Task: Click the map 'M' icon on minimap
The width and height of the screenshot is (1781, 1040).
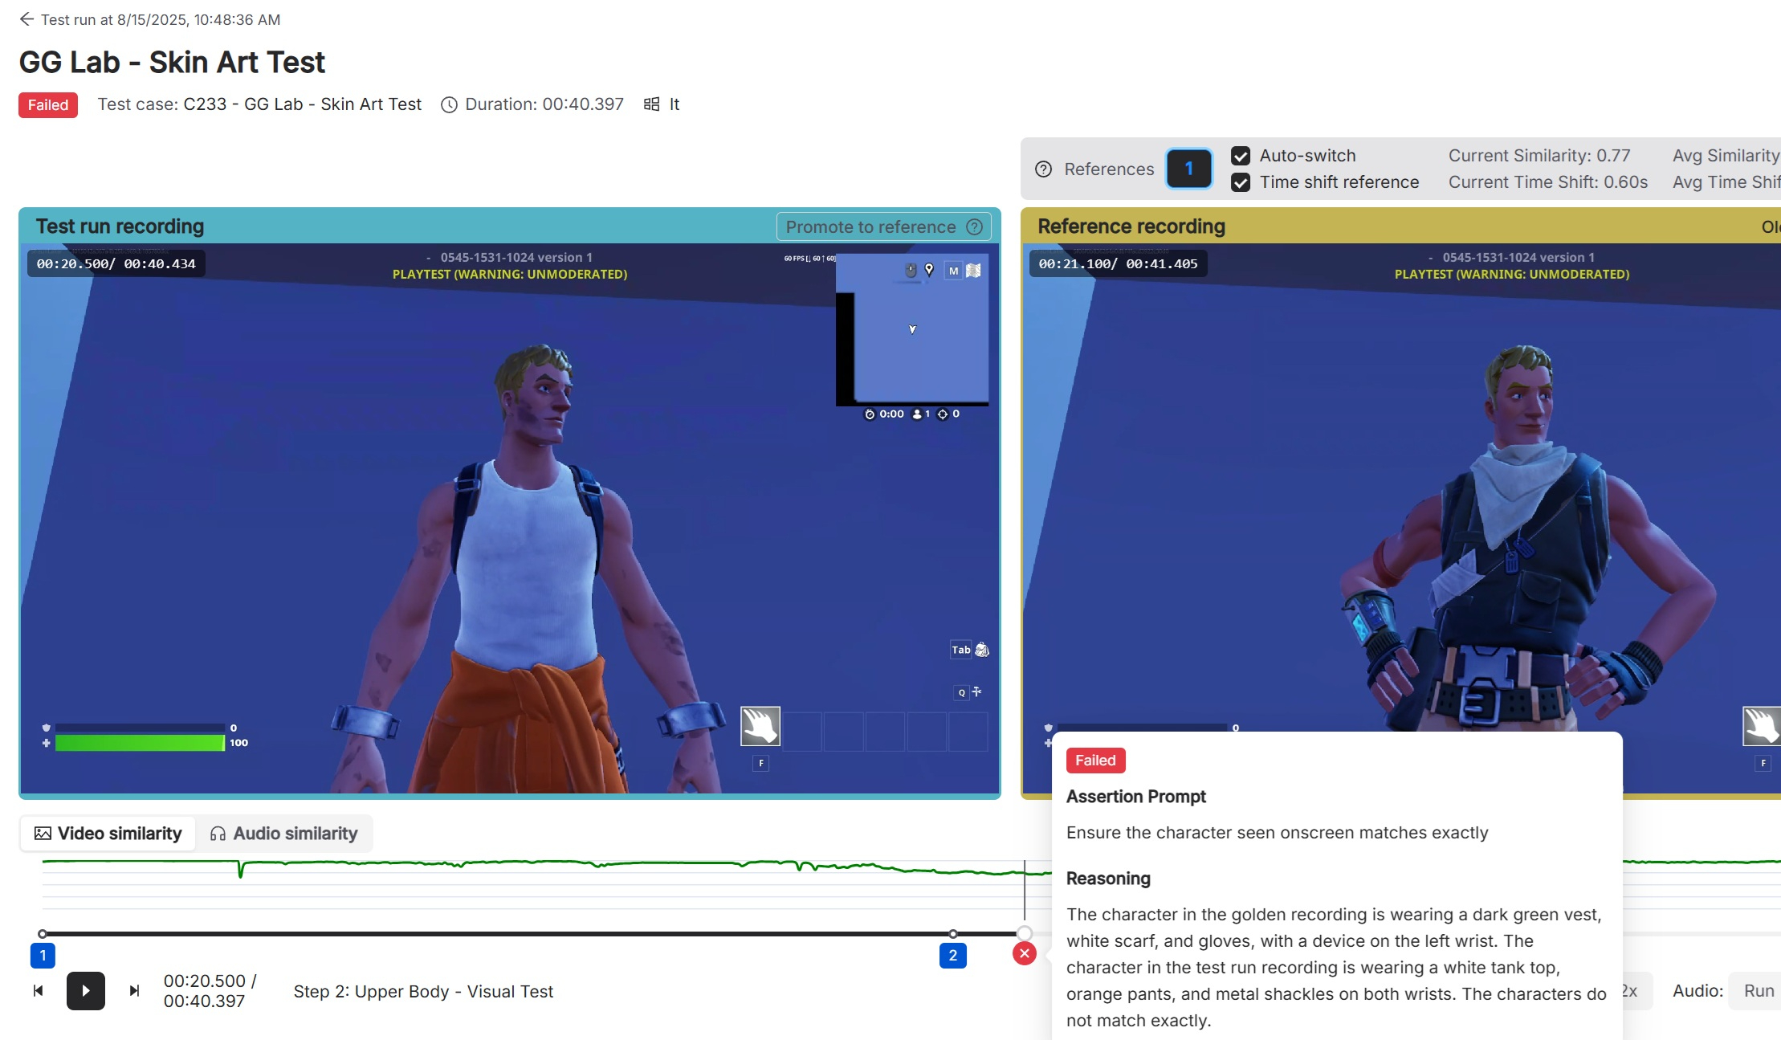Action: click(x=953, y=271)
